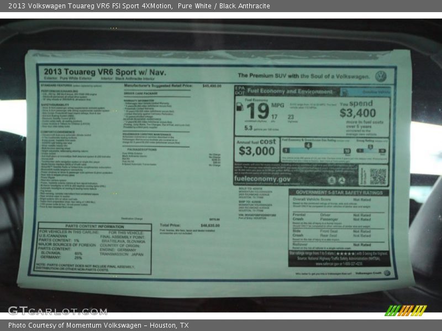This screenshot has width=442, height=331.
Task: Click the 'Frontal Crash' row label
Action: (x=299, y=216)
